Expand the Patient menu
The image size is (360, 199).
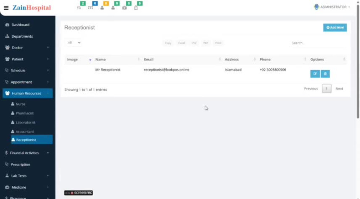[28, 59]
